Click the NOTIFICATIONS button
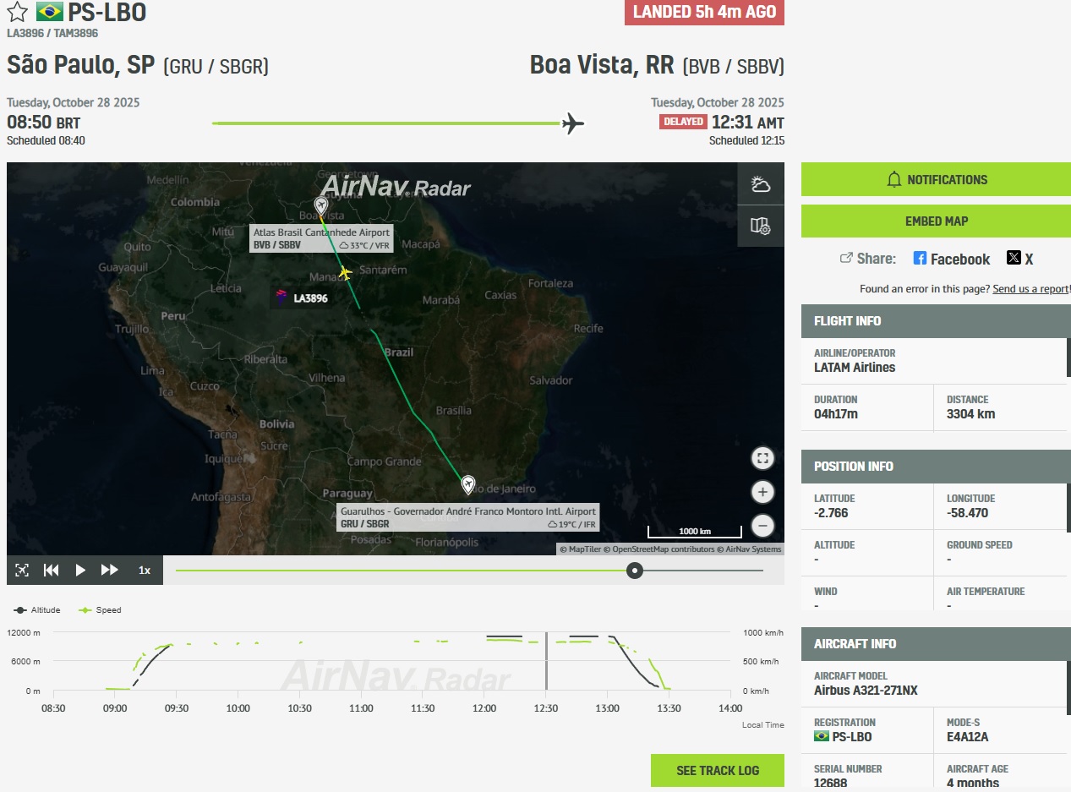The height and width of the screenshot is (792, 1071). point(936,179)
